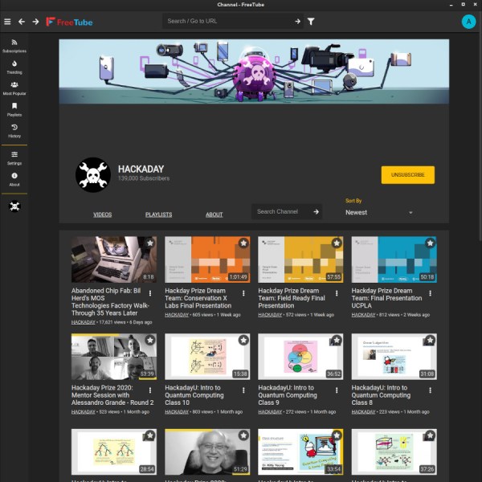482x482 pixels.
Task: Toggle favorite star on Quantum Computing Class 10
Action: pos(243,340)
